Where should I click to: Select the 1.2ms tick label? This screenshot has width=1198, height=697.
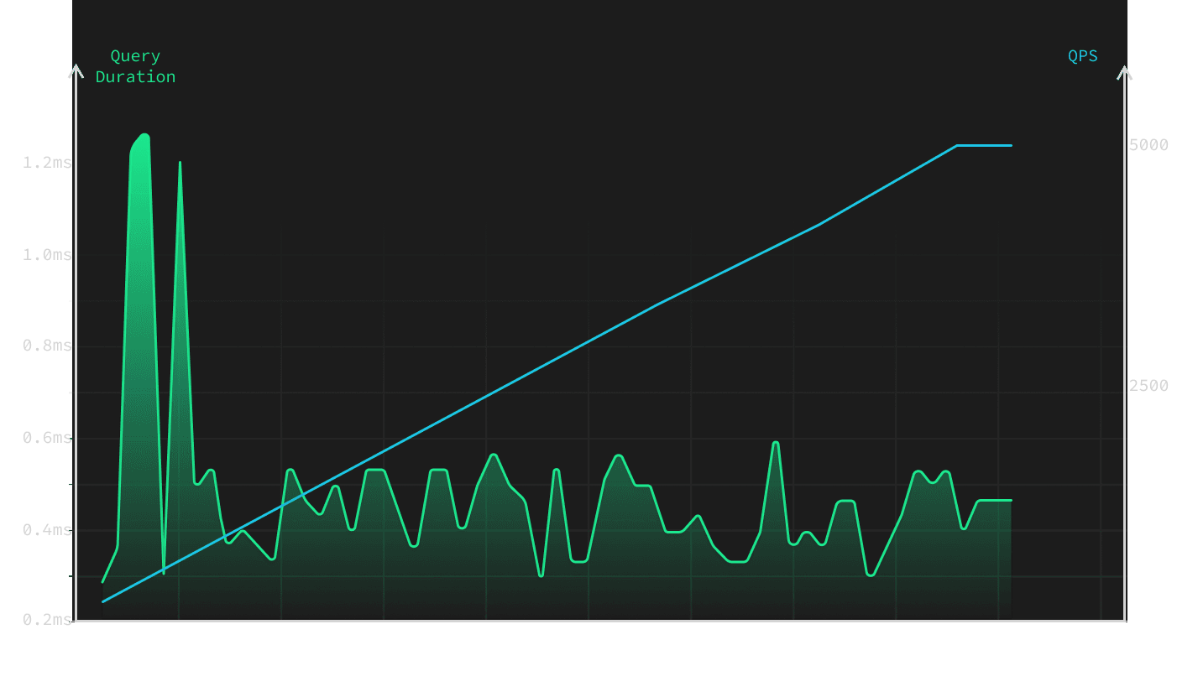point(47,162)
